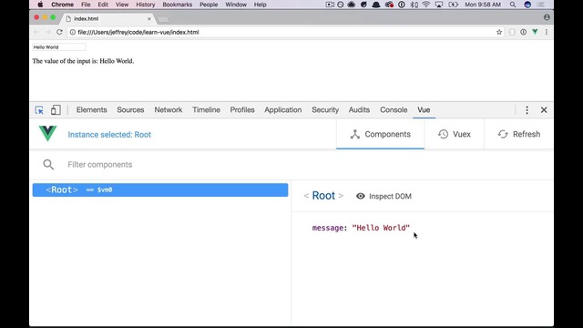Image resolution: width=583 pixels, height=328 pixels.
Task: Close the DevTools panel
Action: [x=544, y=109]
